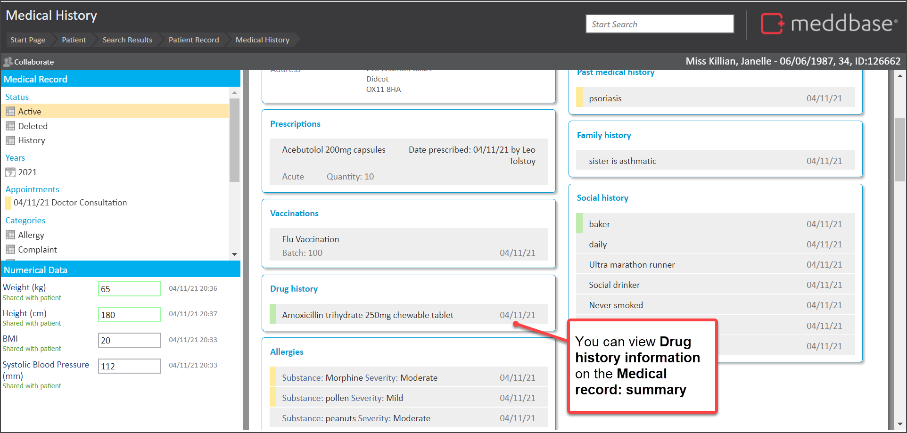Select the Acebutolol 200mg capsules prescription

[x=333, y=150]
